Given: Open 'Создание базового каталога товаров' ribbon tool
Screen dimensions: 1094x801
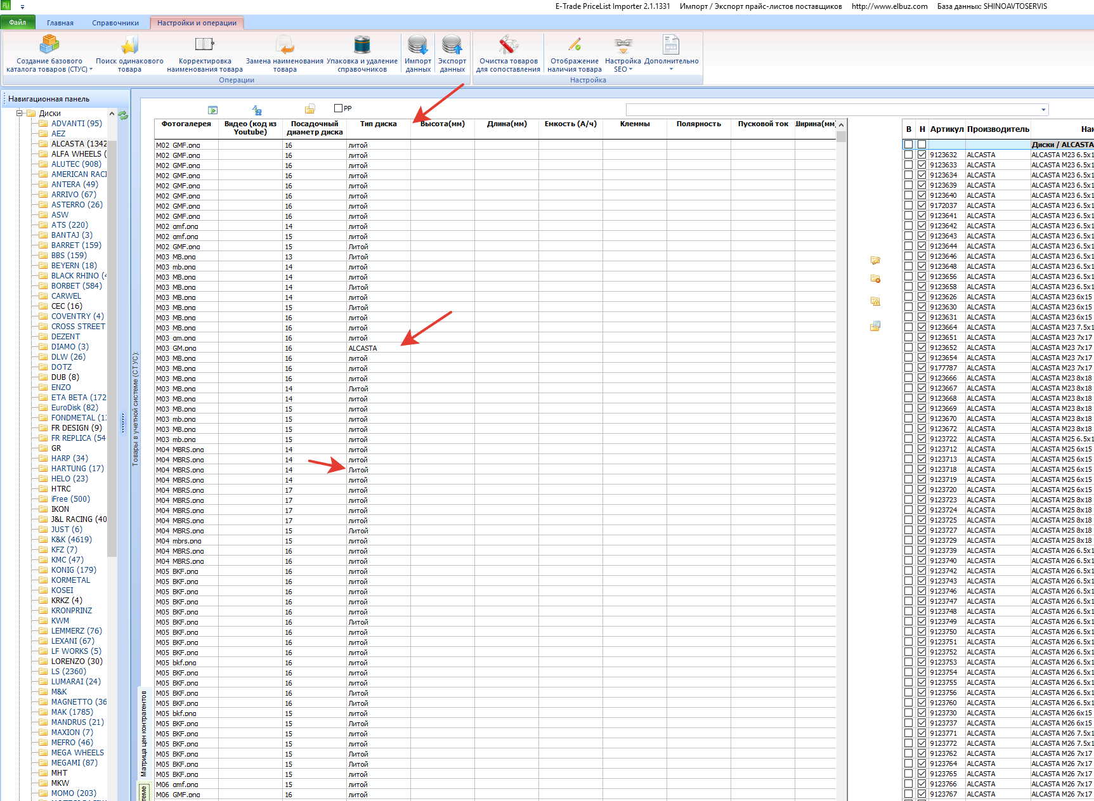Looking at the screenshot, I should [49, 53].
